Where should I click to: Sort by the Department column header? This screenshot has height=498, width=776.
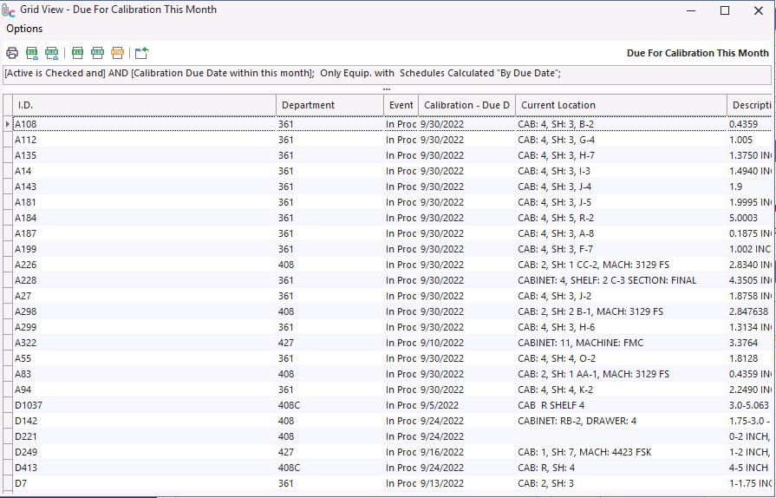[329, 105]
